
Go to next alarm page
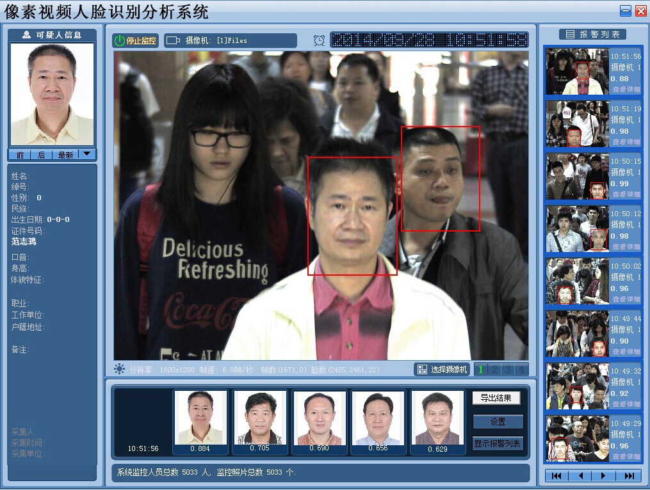click(603, 476)
